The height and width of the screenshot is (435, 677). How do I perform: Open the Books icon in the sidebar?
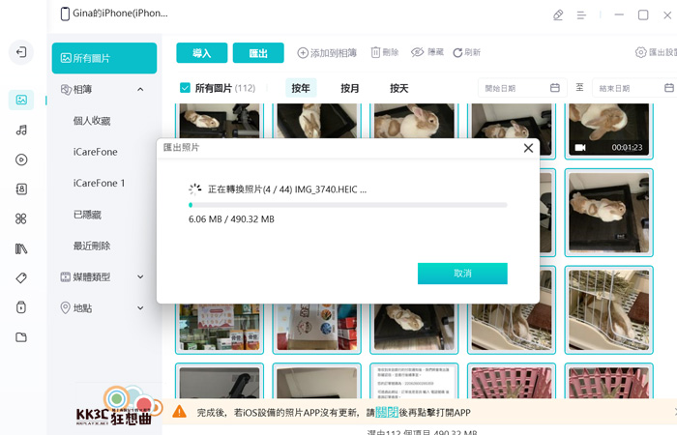(21, 248)
